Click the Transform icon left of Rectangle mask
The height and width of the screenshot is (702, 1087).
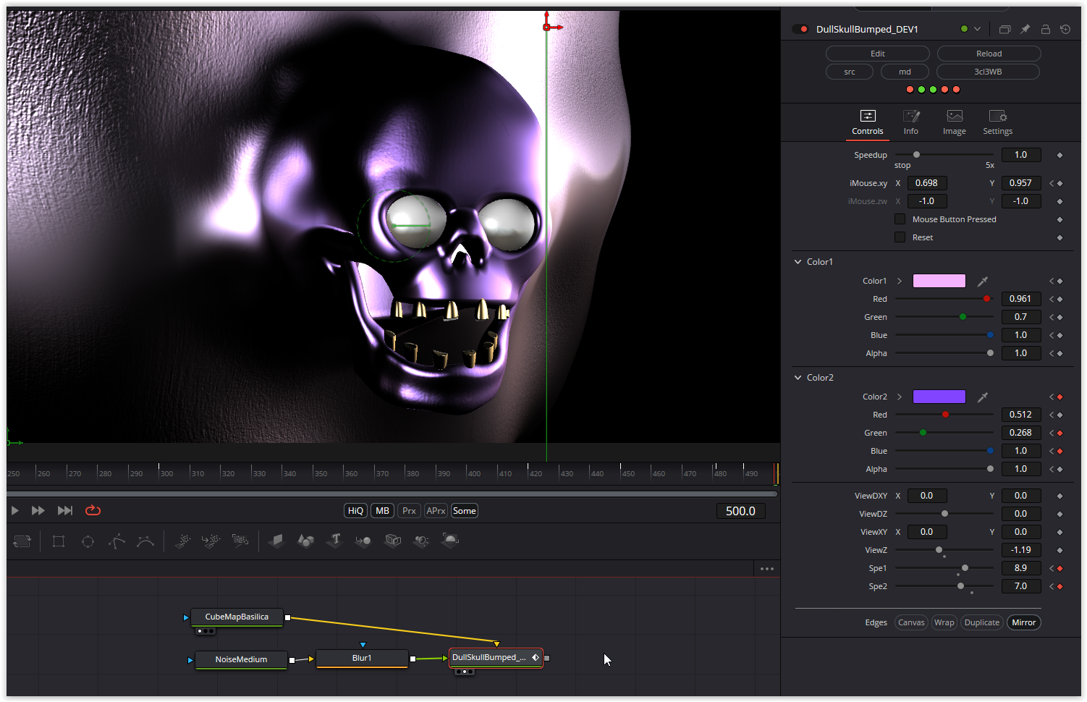22,541
